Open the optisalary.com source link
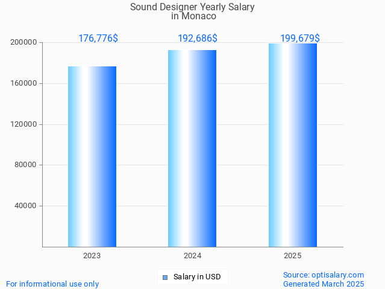385x289 pixels. [x=324, y=275]
